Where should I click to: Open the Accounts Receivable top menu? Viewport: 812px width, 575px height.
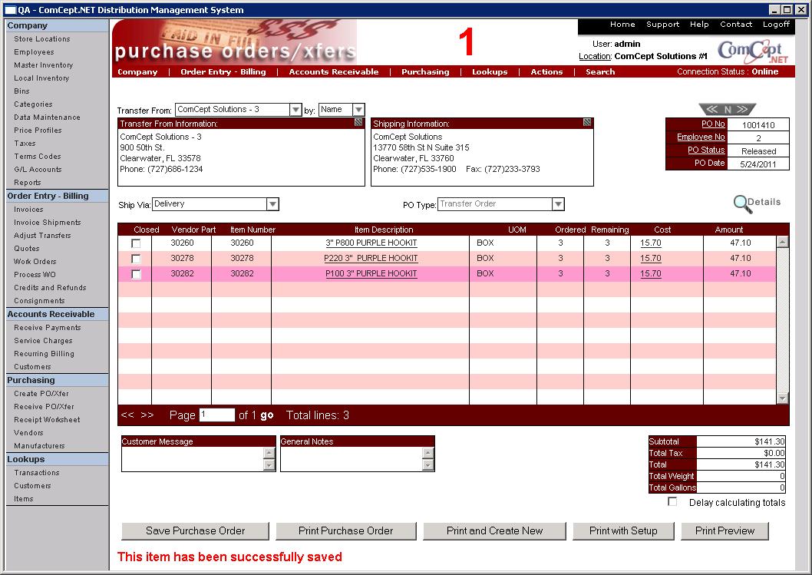(x=333, y=72)
